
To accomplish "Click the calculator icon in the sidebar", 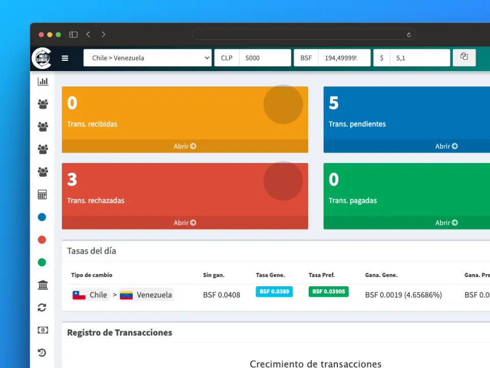I will coord(42,194).
